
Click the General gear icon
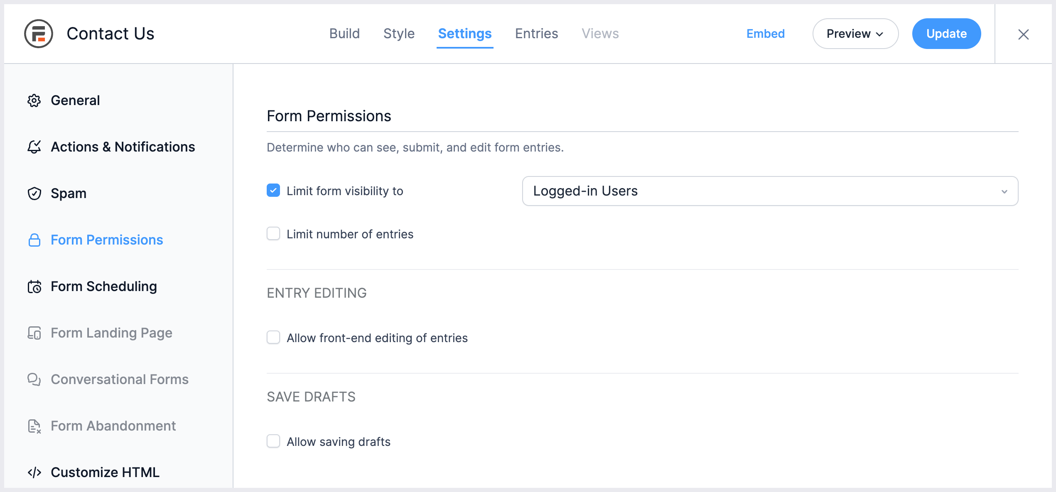coord(34,100)
